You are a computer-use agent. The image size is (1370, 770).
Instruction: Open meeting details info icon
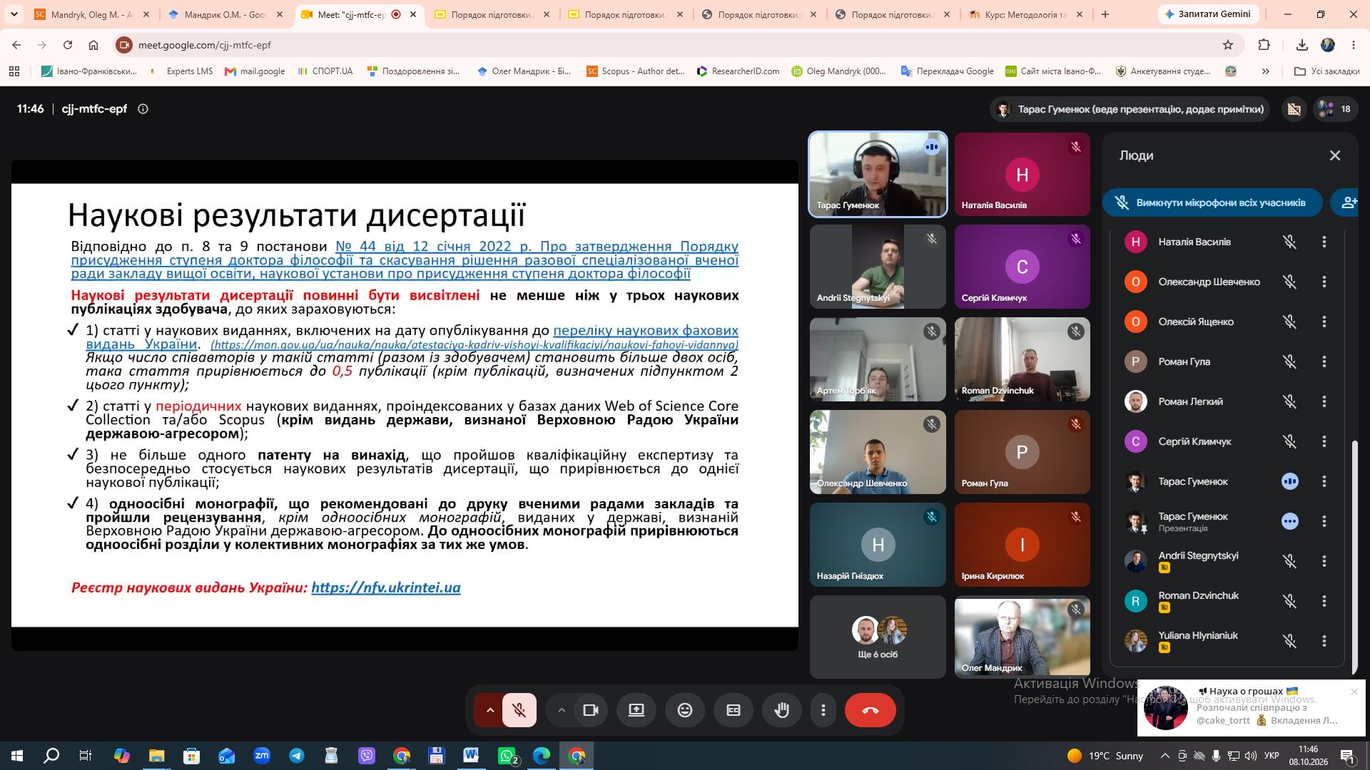(143, 109)
